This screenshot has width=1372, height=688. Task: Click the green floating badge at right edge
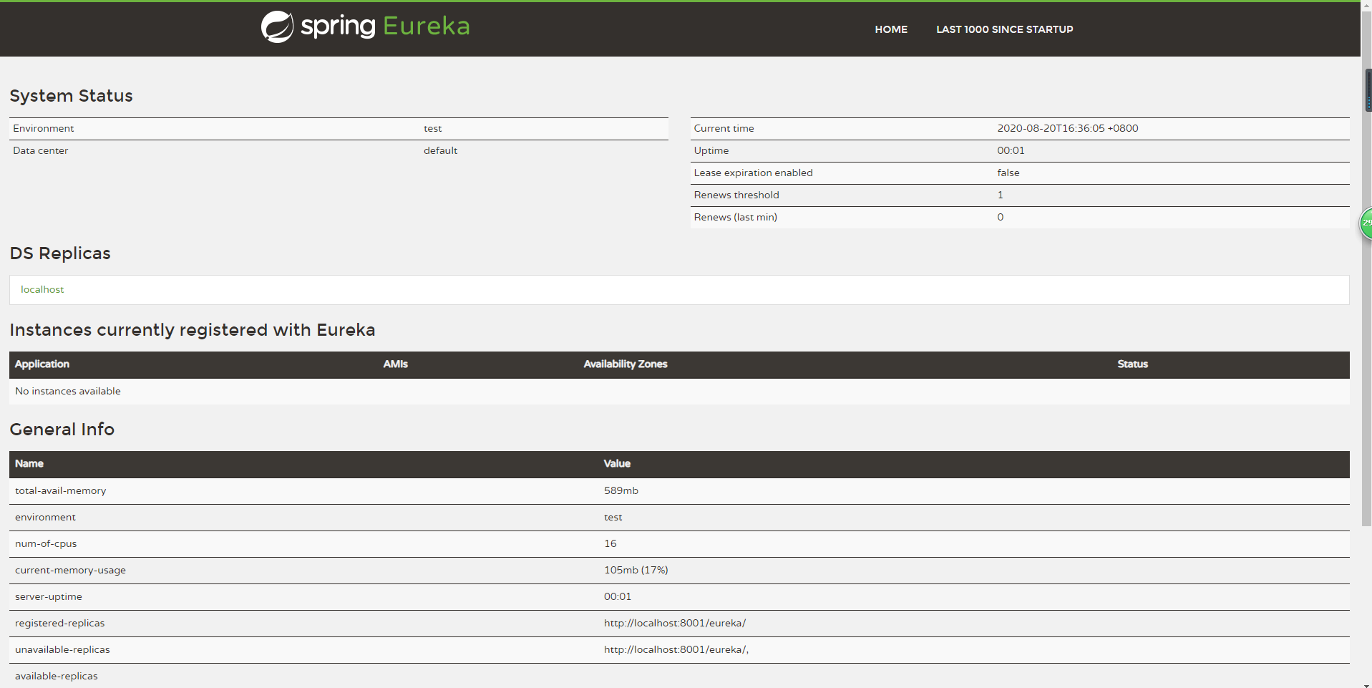click(1366, 223)
